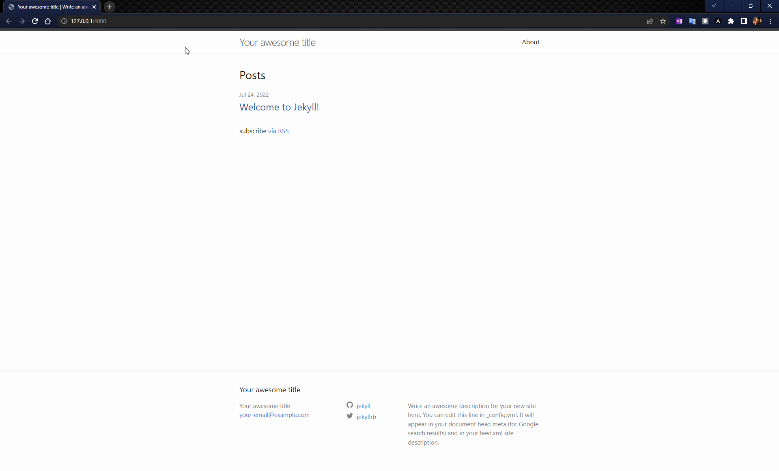The width and height of the screenshot is (779, 471).
Task: Open the tab search dropdown chevron
Action: (x=713, y=6)
